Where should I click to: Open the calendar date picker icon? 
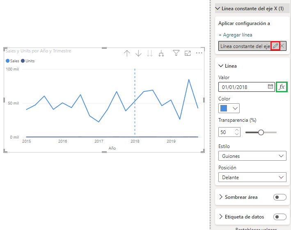coord(270,87)
